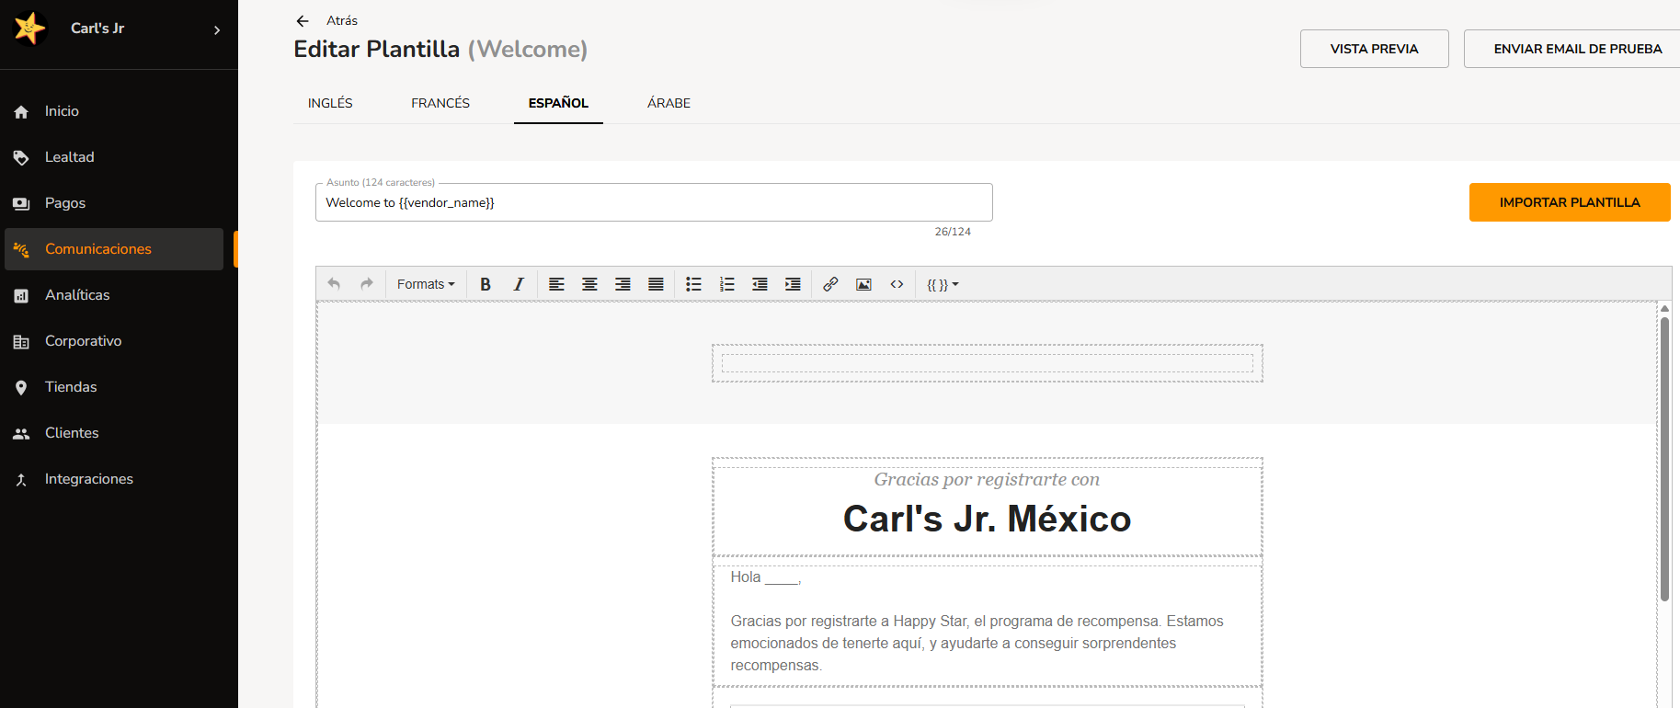The height and width of the screenshot is (708, 1680).
Task: Click the Carl's Jr star logo
Action: 29,29
